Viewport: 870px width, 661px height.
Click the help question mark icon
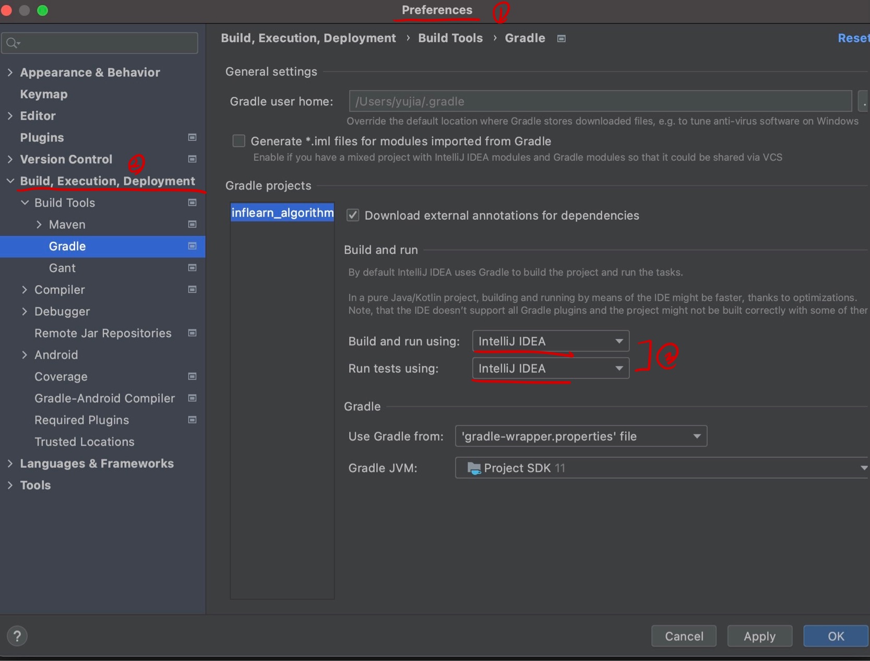point(17,636)
